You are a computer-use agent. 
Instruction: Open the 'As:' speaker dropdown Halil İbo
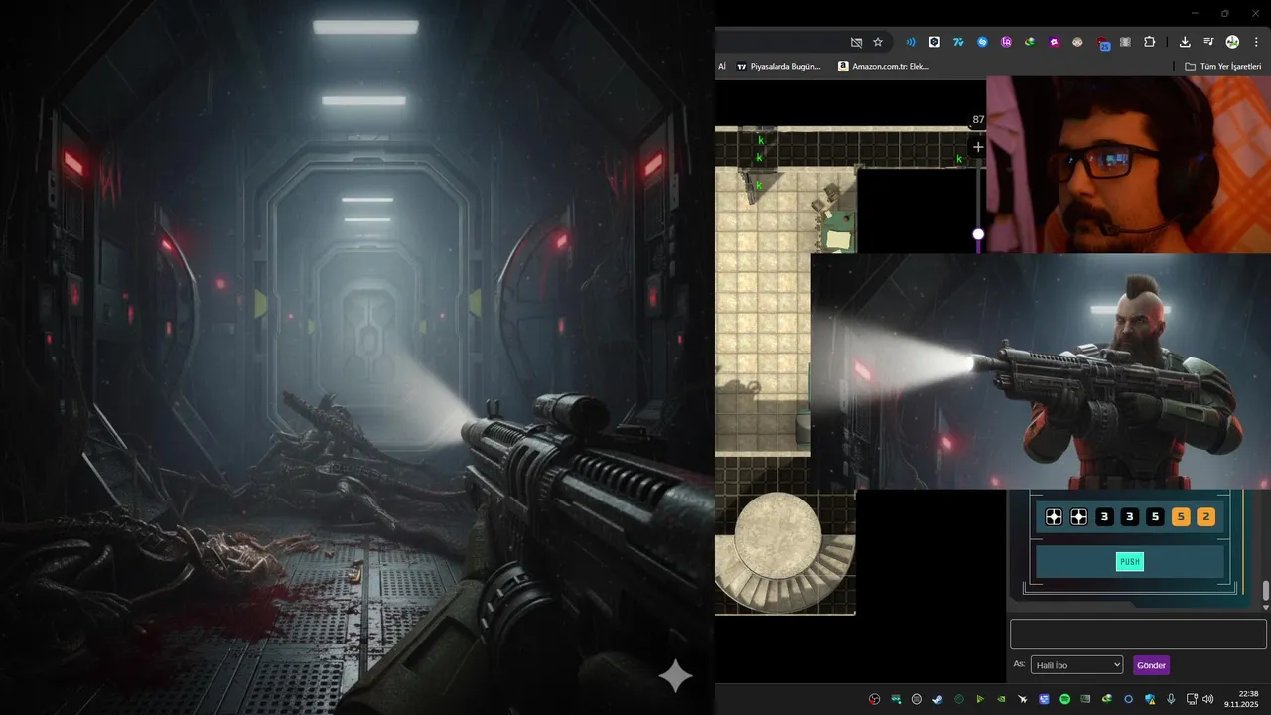click(x=1076, y=665)
